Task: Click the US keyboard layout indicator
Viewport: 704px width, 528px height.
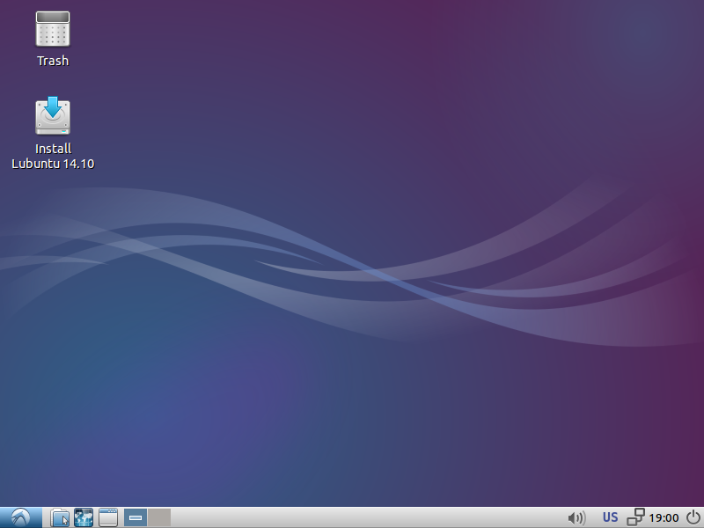Action: 610,517
